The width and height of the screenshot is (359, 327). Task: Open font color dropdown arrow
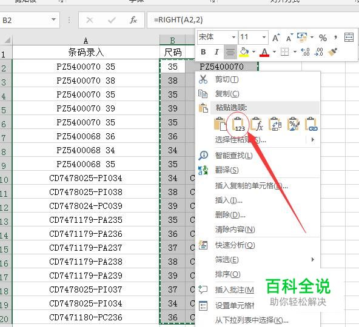274,52
